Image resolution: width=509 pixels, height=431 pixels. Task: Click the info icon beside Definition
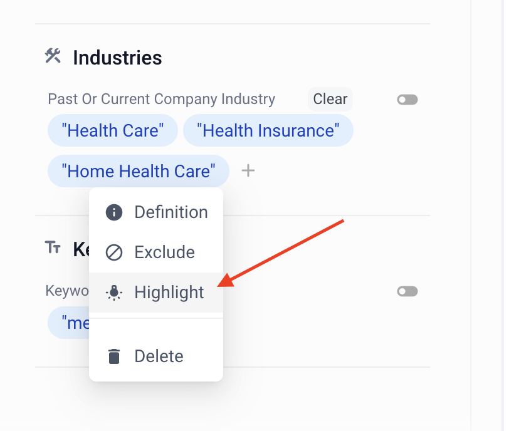[x=113, y=212]
